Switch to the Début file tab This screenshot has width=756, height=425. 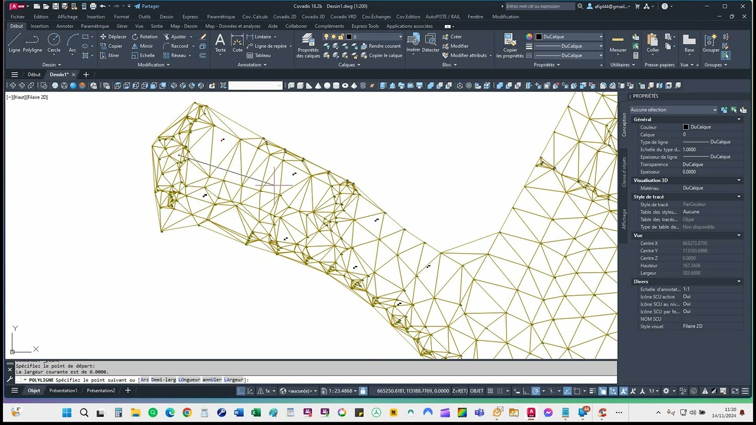click(x=34, y=74)
